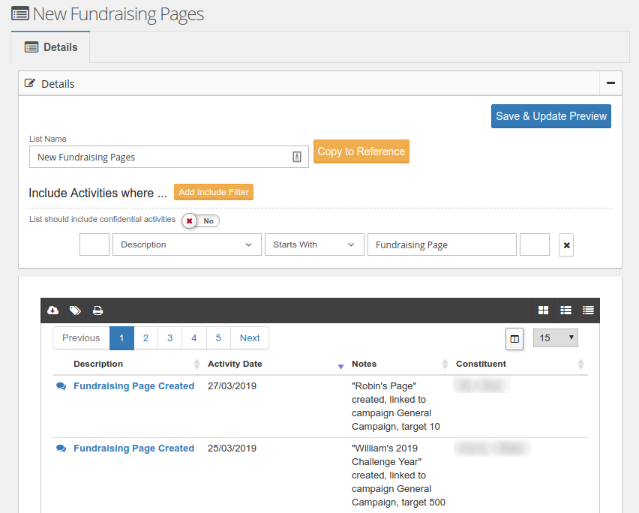Sort by Activity Date column header
Screen dimensions: 639x513
235,364
